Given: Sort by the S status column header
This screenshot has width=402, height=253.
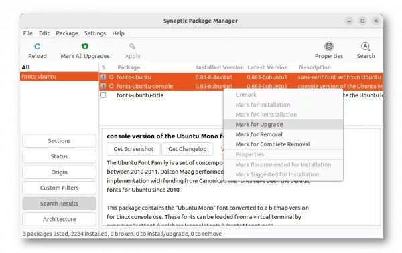Looking at the screenshot, I should 103,67.
